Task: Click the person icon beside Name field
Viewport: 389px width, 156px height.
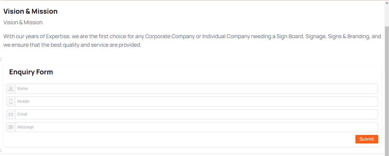Action: pyautogui.click(x=11, y=89)
